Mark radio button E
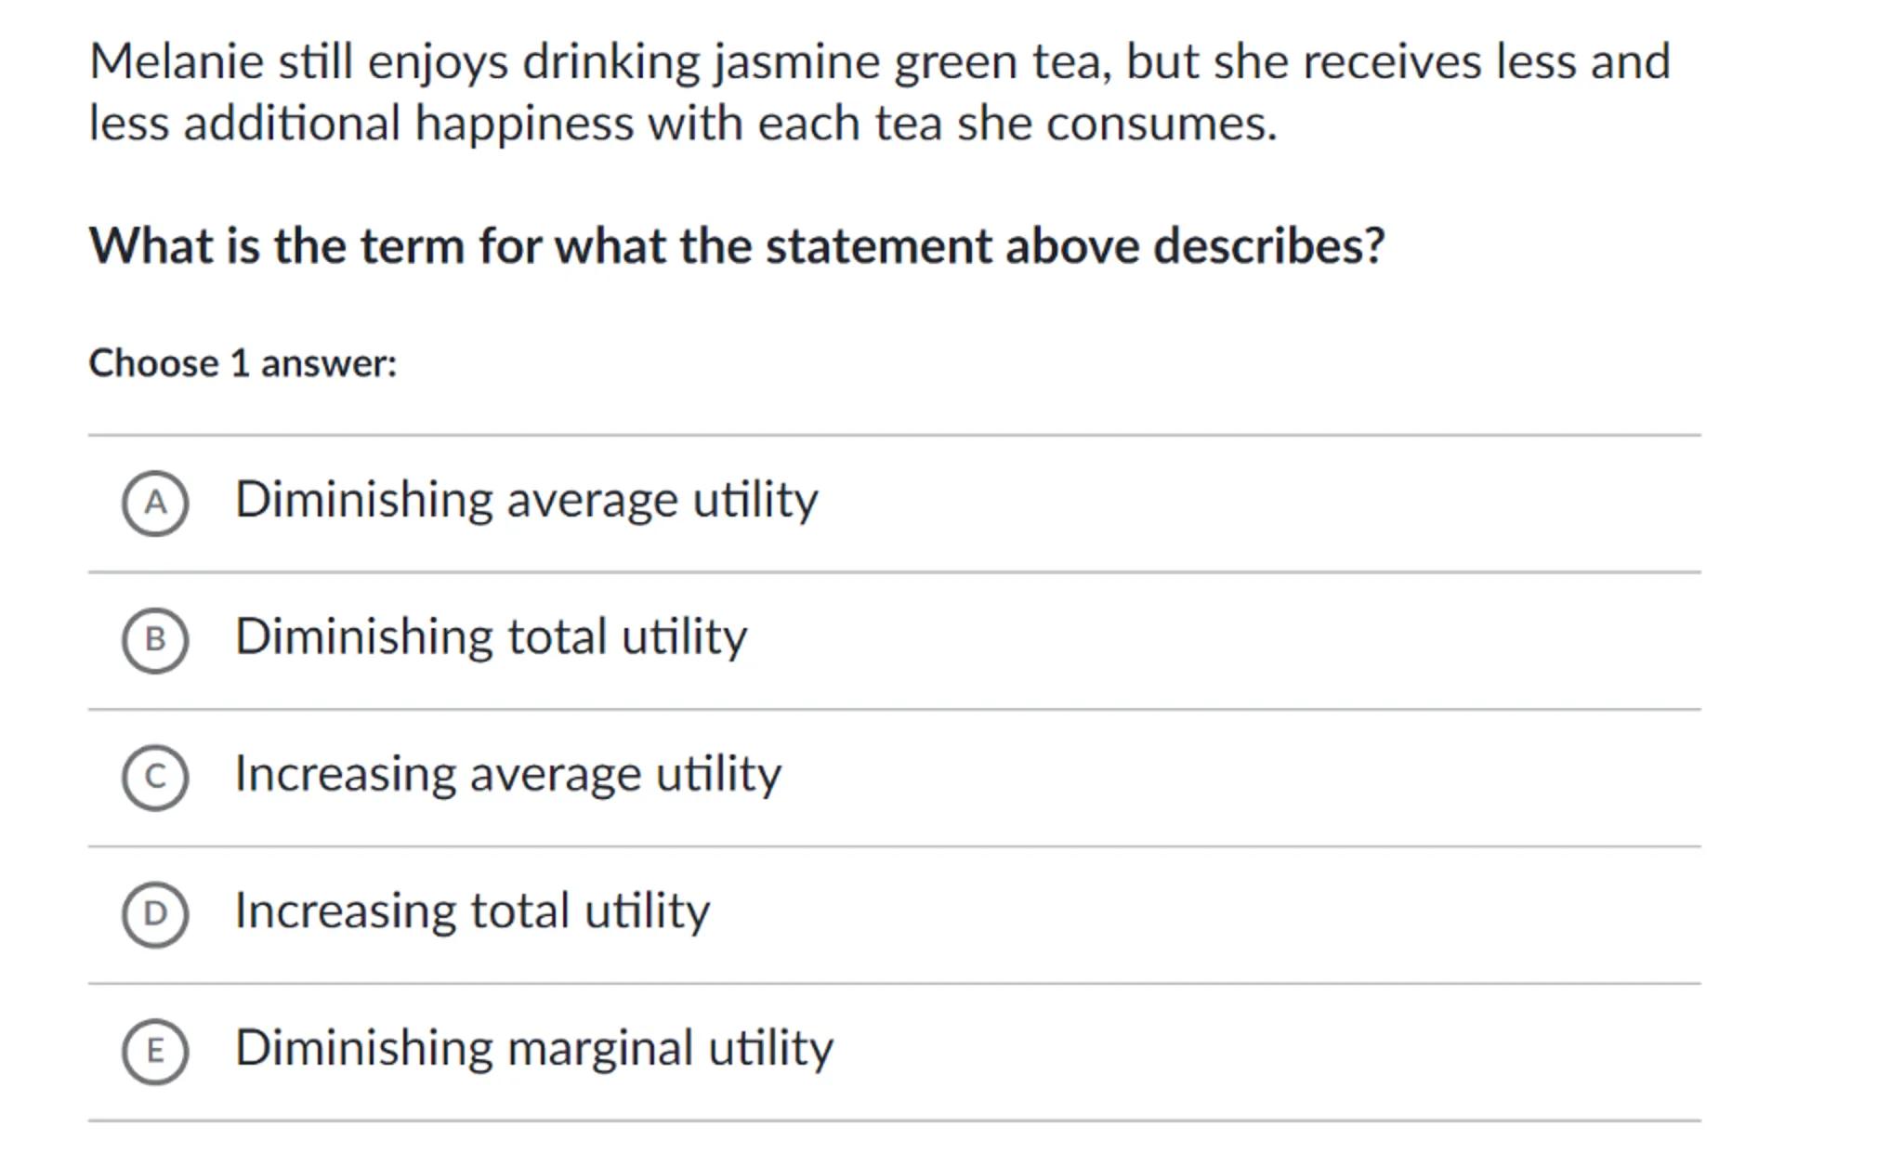This screenshot has height=1166, width=1903. (x=155, y=1051)
